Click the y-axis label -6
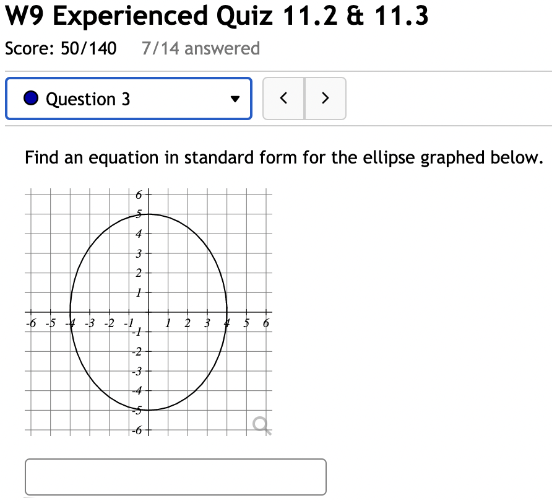The width and height of the screenshot is (552, 503). pyautogui.click(x=137, y=430)
